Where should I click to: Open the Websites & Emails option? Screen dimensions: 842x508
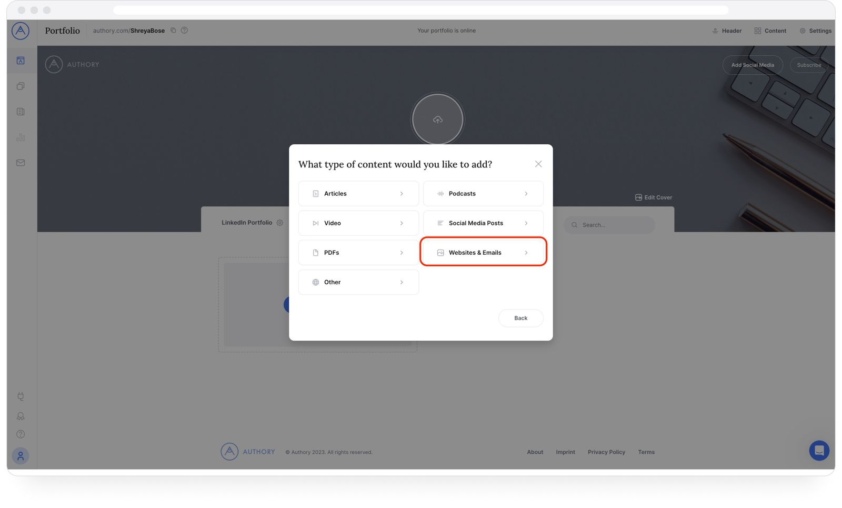point(483,252)
